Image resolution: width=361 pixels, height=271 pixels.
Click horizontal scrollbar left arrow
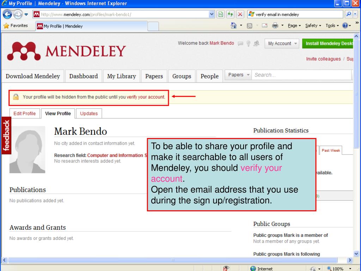pyautogui.click(x=4, y=260)
